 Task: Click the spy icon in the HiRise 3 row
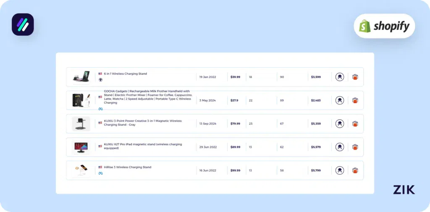[x=340, y=170]
